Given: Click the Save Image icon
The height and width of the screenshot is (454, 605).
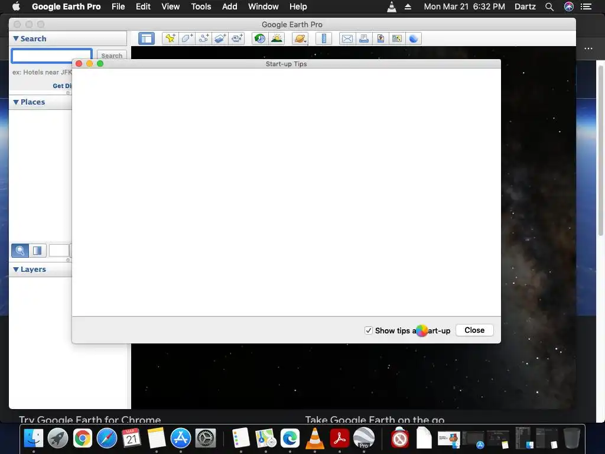Looking at the screenshot, I should 380,38.
